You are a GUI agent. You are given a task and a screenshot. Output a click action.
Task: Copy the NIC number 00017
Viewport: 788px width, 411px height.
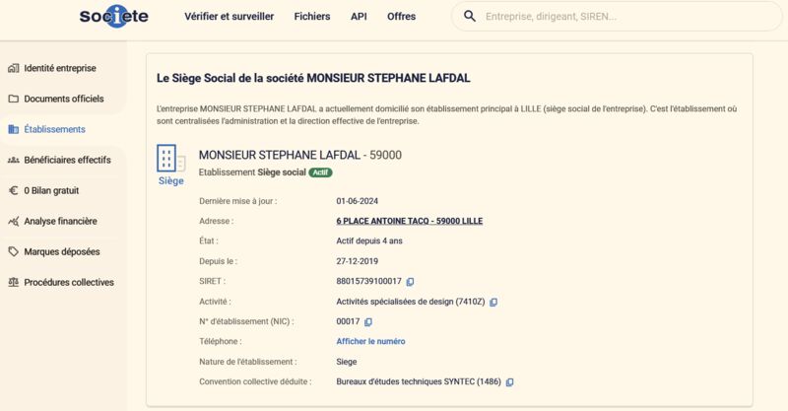click(368, 322)
